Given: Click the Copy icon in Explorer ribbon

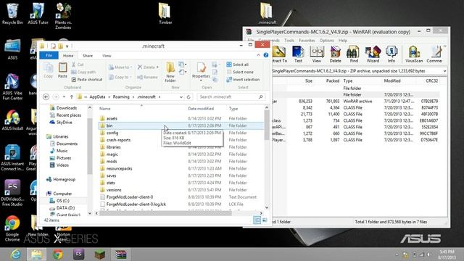Looking at the screenshot, I should (49, 70).
